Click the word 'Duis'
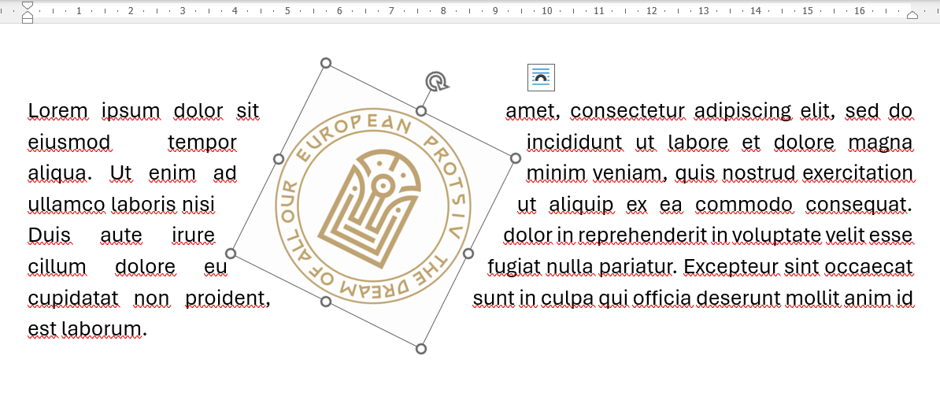Viewport: 940px width, 404px height. pos(49,235)
